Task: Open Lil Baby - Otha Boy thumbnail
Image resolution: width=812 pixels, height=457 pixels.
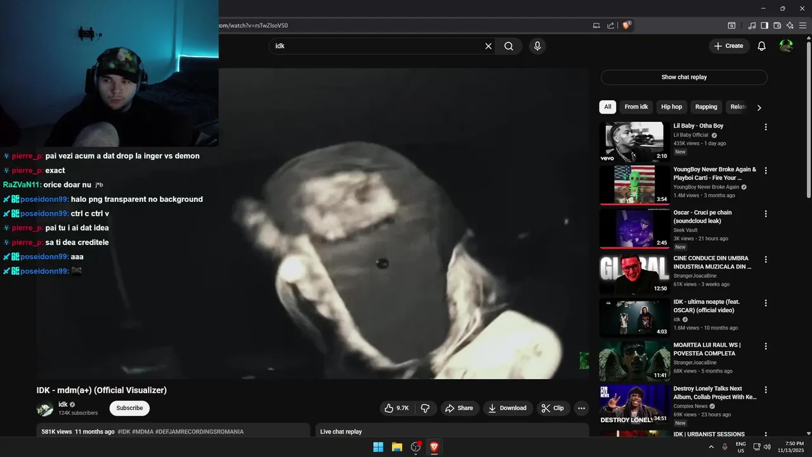Action: (x=634, y=142)
